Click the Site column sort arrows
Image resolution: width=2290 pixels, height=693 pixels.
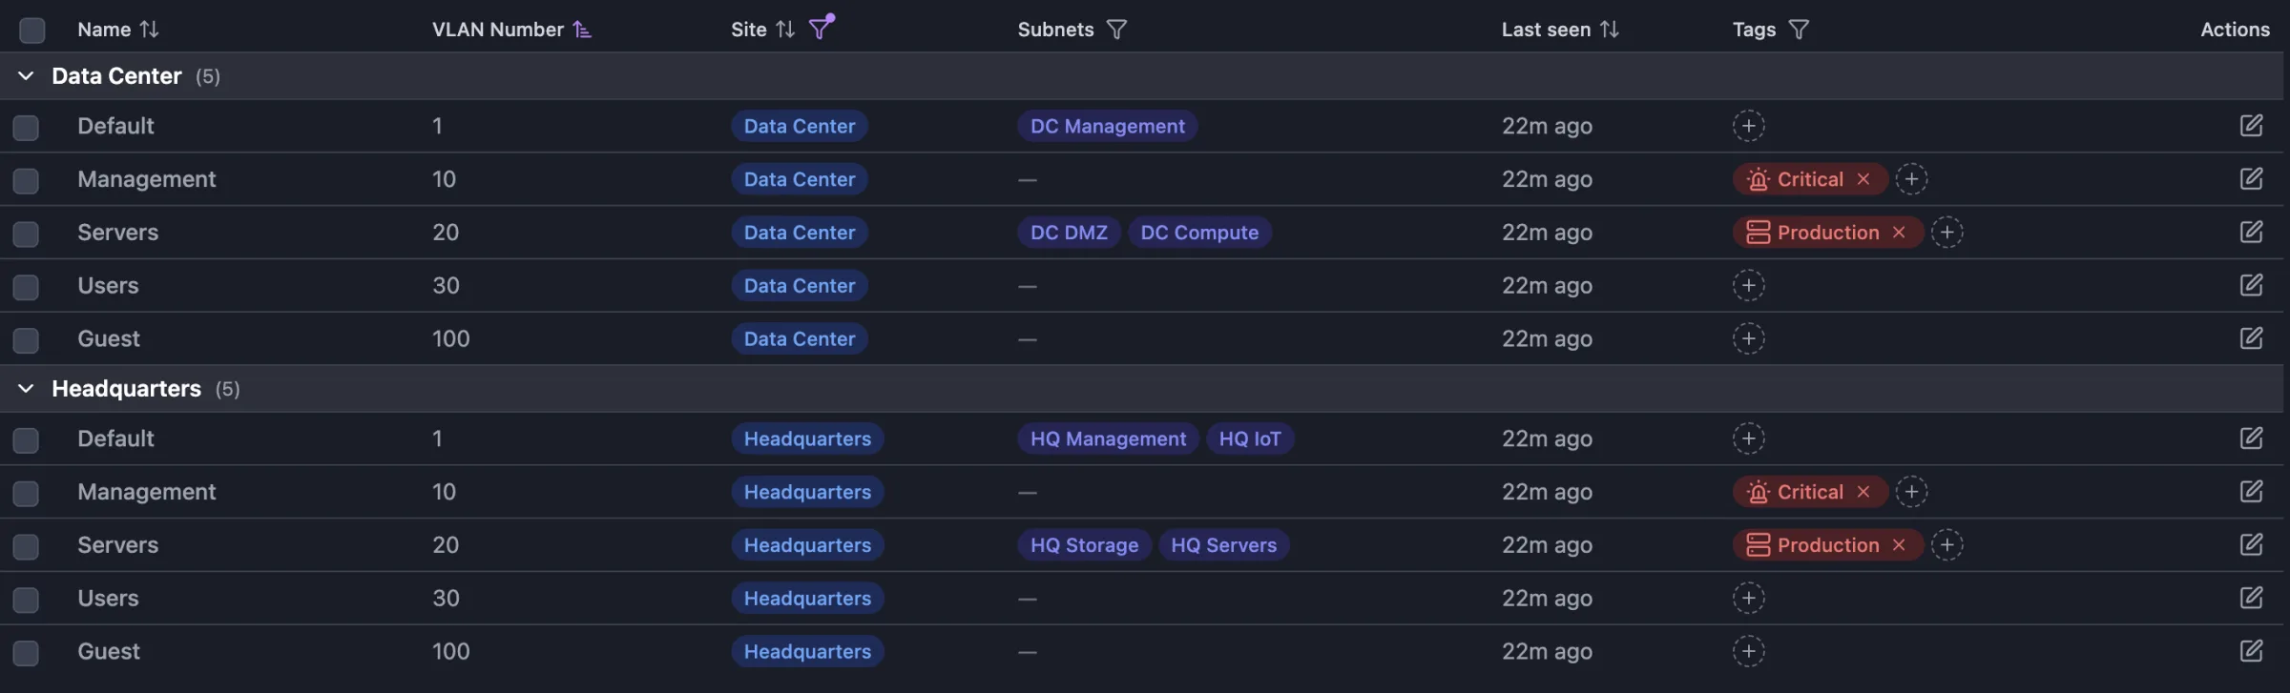pyautogui.click(x=785, y=30)
